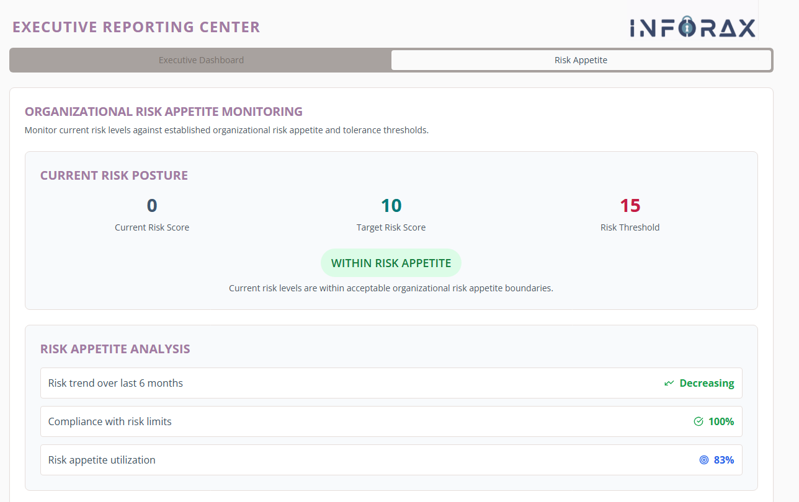Screen dimensions: 799x502
Task: Expand the Compliance with risk limits row
Action: point(391,421)
